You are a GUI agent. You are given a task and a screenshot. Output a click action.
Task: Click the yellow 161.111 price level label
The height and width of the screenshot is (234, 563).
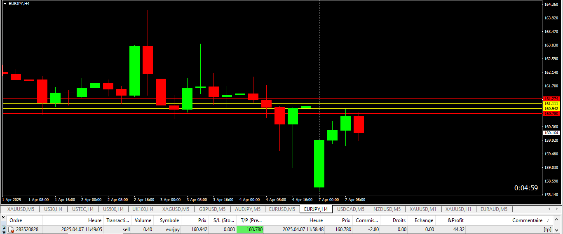(551, 104)
